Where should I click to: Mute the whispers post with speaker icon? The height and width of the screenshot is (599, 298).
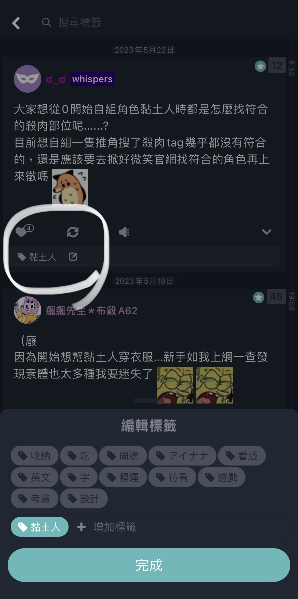pyautogui.click(x=124, y=232)
